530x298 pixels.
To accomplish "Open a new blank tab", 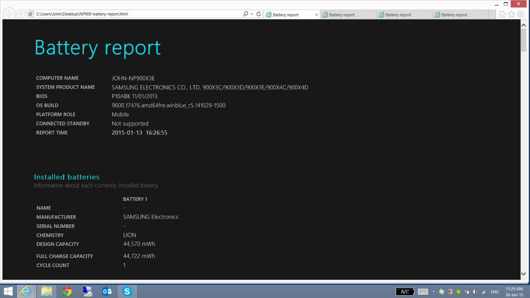I will 492,15.
